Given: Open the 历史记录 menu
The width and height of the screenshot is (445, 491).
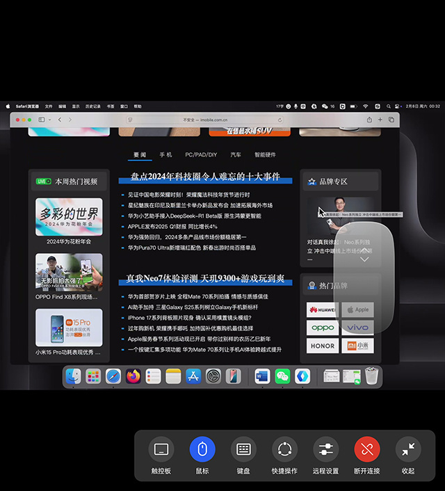Looking at the screenshot, I should tap(93, 106).
